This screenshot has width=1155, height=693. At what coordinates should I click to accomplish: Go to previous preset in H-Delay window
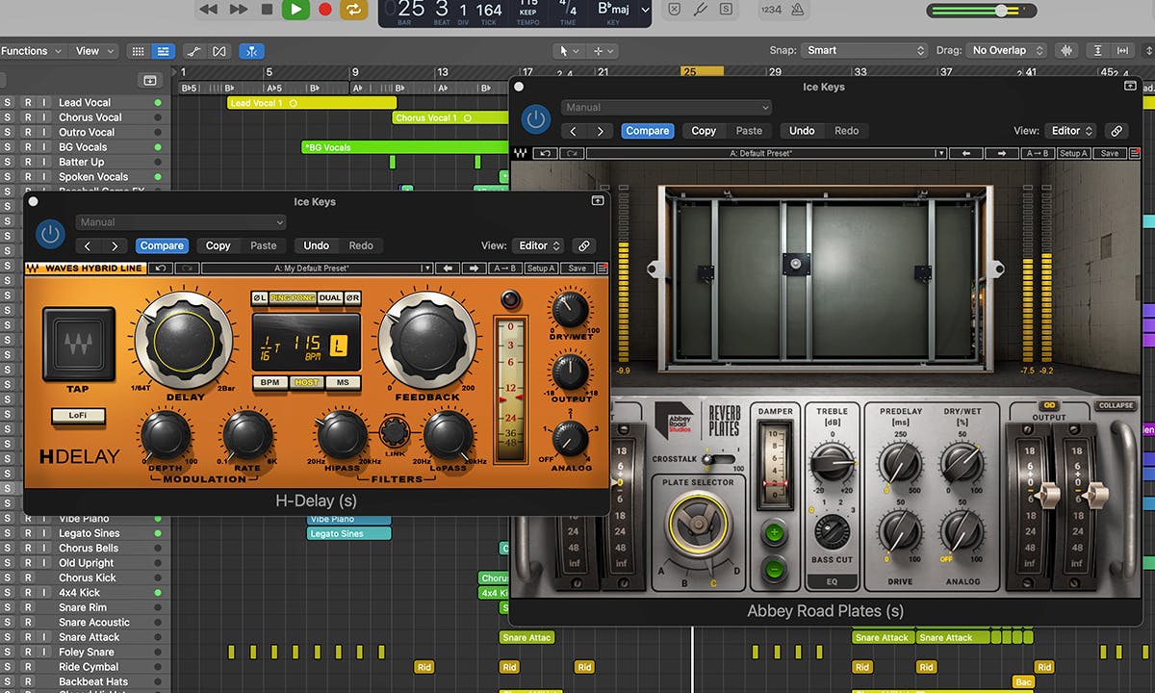coord(88,245)
